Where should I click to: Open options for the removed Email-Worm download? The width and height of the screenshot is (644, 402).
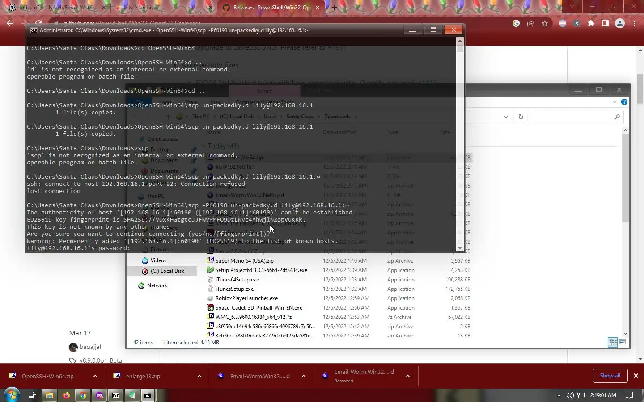click(x=408, y=376)
